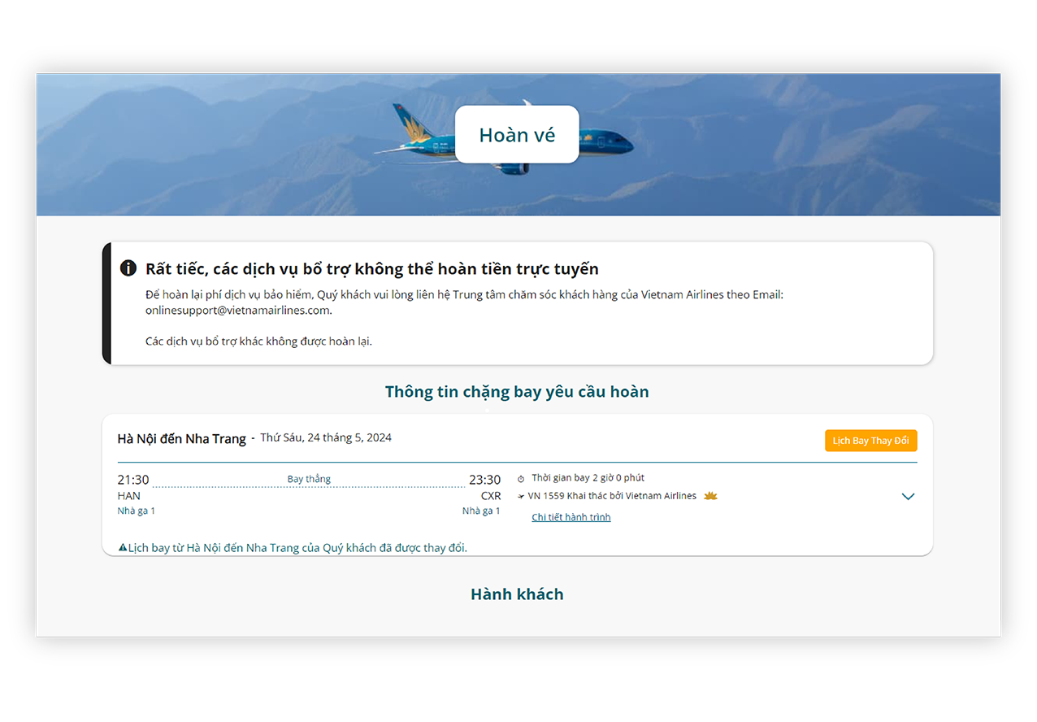Click the Hành khách section heading

point(517,594)
